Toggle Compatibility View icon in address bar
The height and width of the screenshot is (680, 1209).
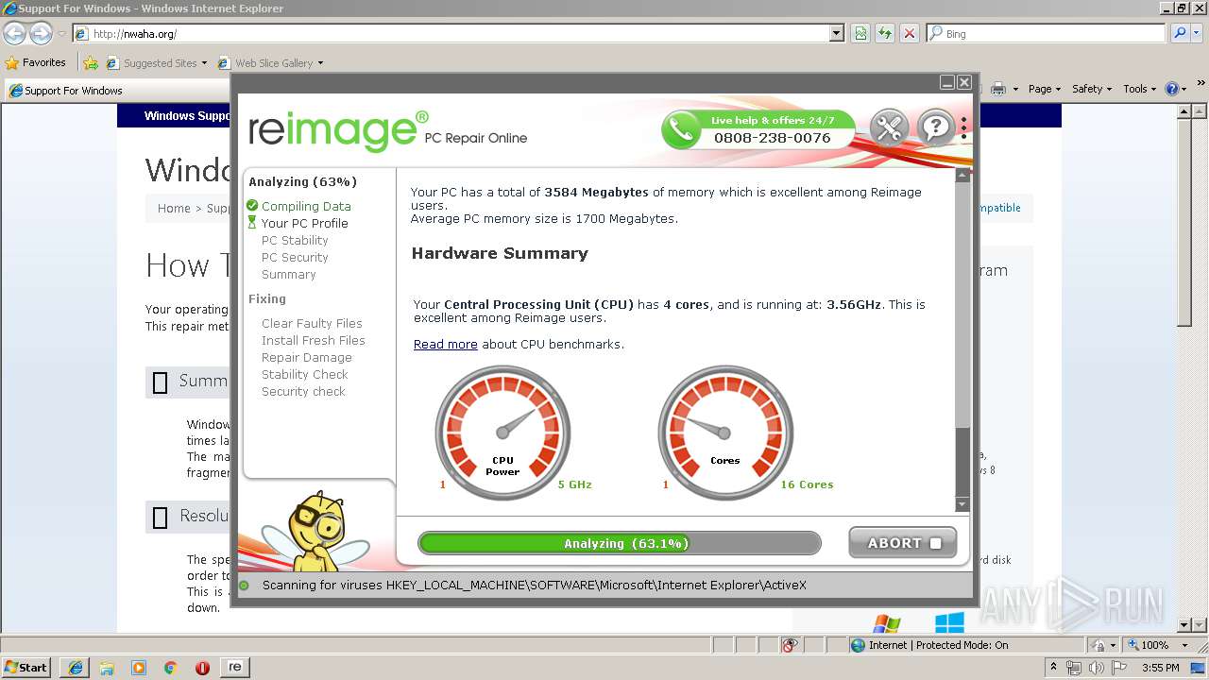tap(860, 34)
